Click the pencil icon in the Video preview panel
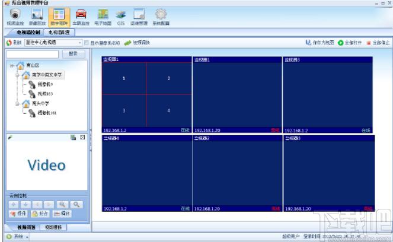Viewport: 393px width, 242px height. 10,138
